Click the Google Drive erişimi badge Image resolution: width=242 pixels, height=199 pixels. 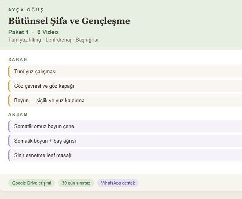click(31, 183)
